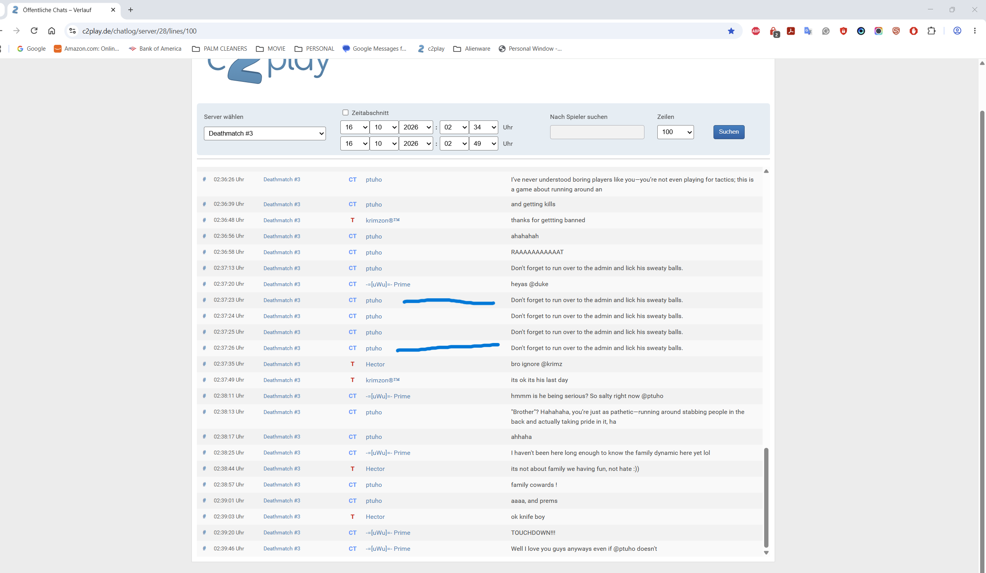Bookmark star icon in address bar
Image resolution: width=986 pixels, height=573 pixels.
pyautogui.click(x=731, y=31)
